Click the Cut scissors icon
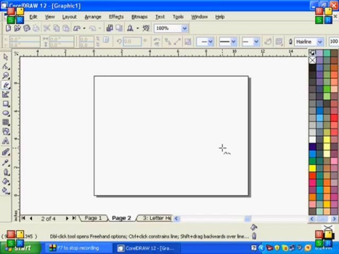 (47, 28)
